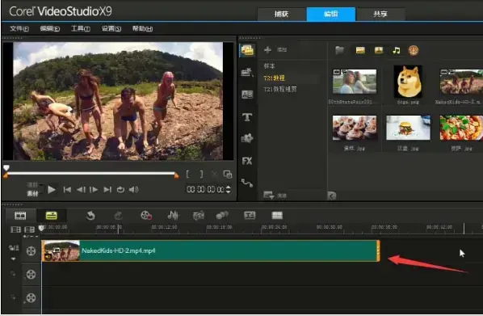Open the FX Filter library
Image resolution: width=483 pixels, height=316 pixels.
[x=247, y=161]
